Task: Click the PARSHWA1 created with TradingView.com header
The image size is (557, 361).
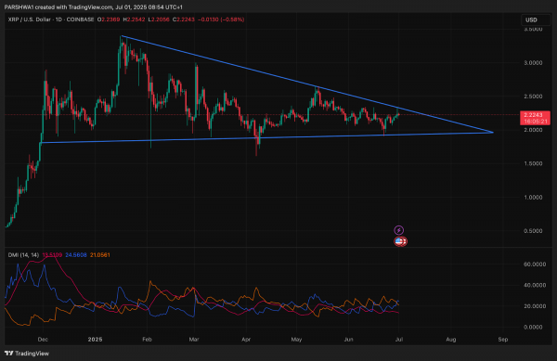Action: click(x=94, y=7)
